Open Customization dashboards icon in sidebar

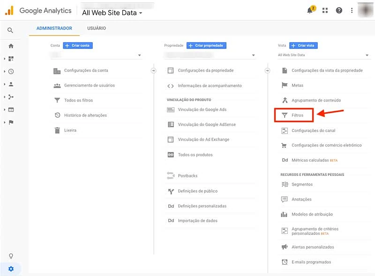point(11,58)
